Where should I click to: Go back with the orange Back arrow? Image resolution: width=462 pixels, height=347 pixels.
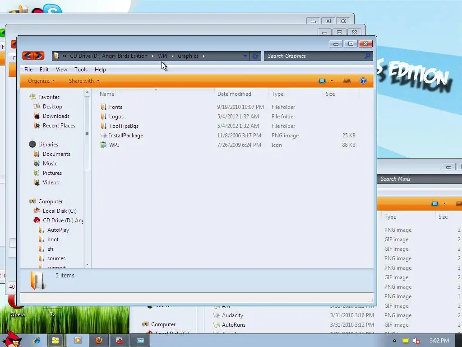[x=28, y=56]
